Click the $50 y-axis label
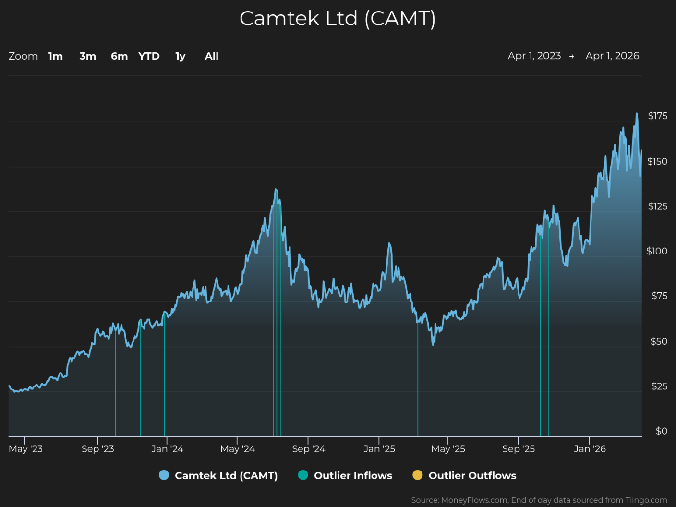 659,341
